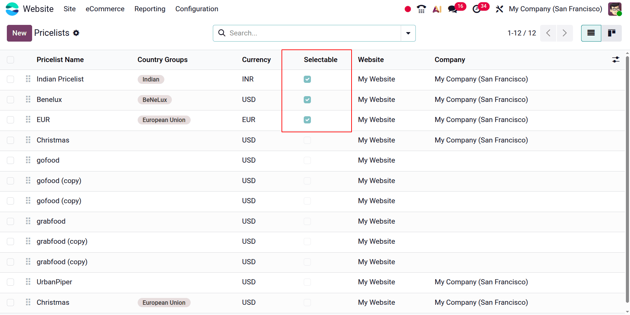Open the optional columns adjust icon
Image resolution: width=630 pixels, height=315 pixels.
pos(616,60)
